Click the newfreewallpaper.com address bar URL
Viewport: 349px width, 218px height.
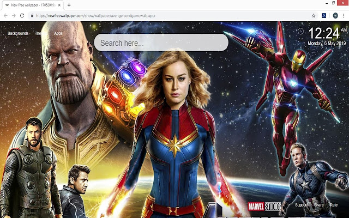point(96,16)
